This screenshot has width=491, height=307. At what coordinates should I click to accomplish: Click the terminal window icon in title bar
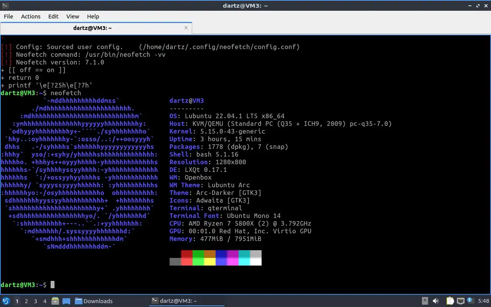pyautogui.click(x=5, y=5)
